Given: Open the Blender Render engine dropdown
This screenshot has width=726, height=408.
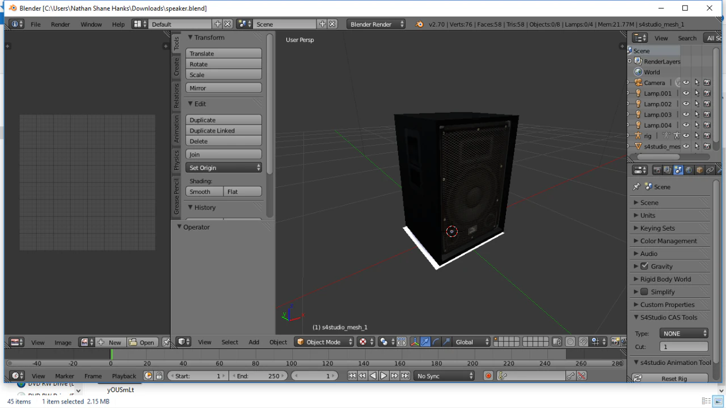Looking at the screenshot, I should point(376,24).
